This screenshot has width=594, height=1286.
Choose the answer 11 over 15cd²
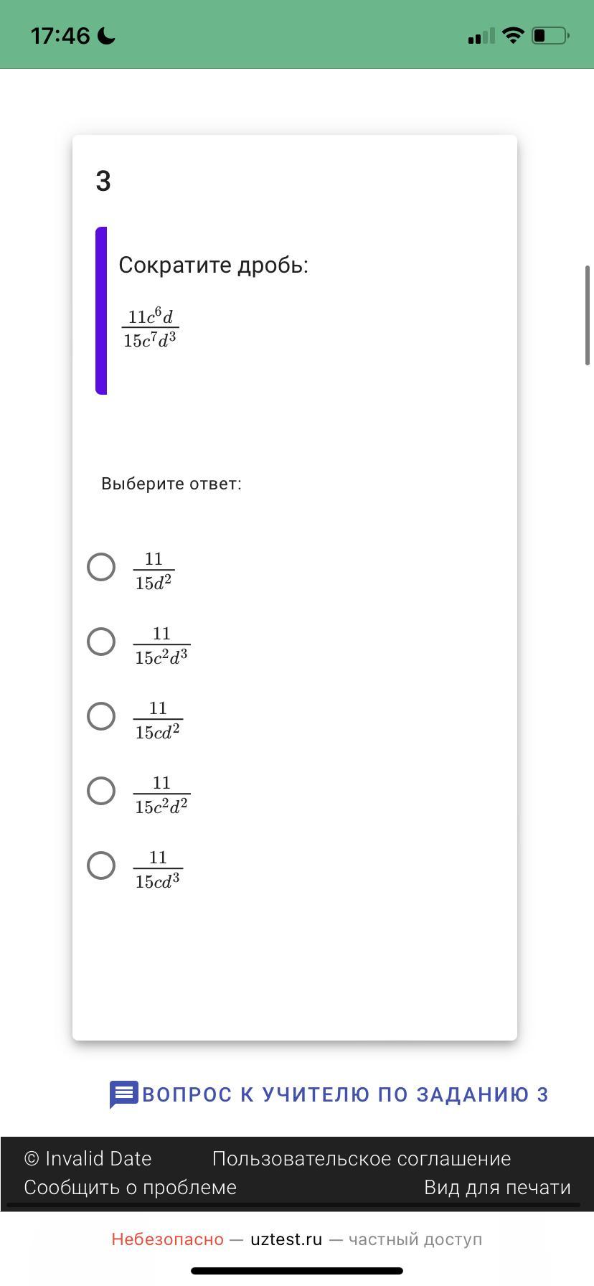pos(101,716)
